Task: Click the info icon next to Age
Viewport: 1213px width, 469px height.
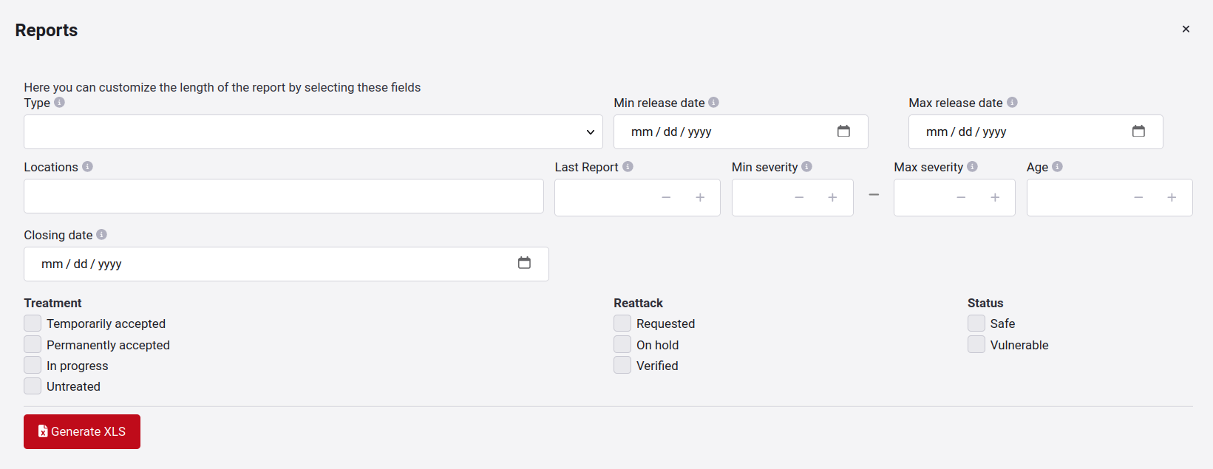Action: pos(1057,167)
